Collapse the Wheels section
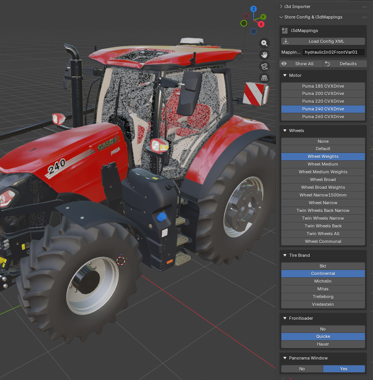 point(285,131)
